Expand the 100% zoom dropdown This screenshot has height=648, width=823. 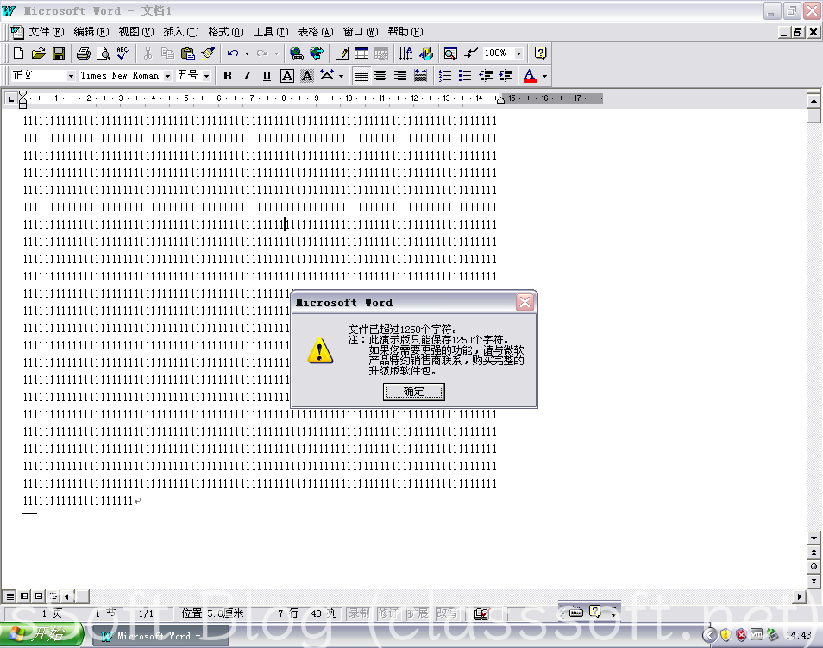(518, 53)
